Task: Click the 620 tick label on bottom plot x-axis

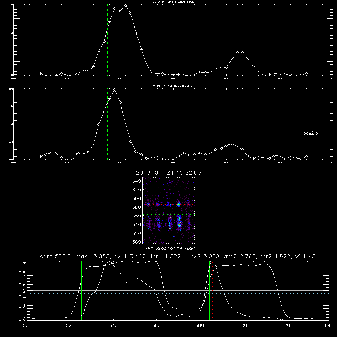Action: [x=286, y=326]
